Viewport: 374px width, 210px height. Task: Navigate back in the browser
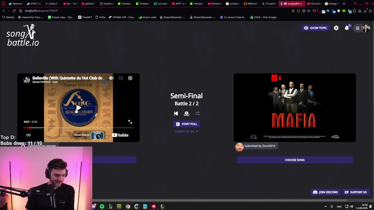[4, 11]
